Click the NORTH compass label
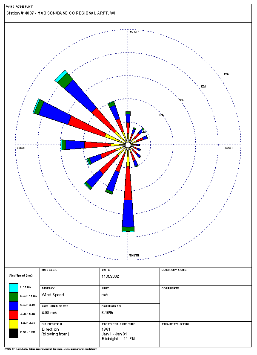257x355 pixels. tap(134, 32)
